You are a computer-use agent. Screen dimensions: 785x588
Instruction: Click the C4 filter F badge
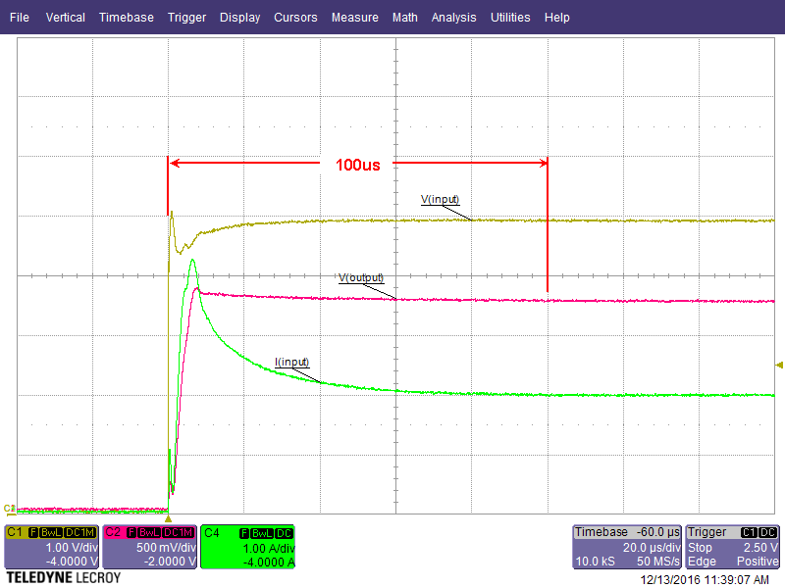[x=244, y=533]
